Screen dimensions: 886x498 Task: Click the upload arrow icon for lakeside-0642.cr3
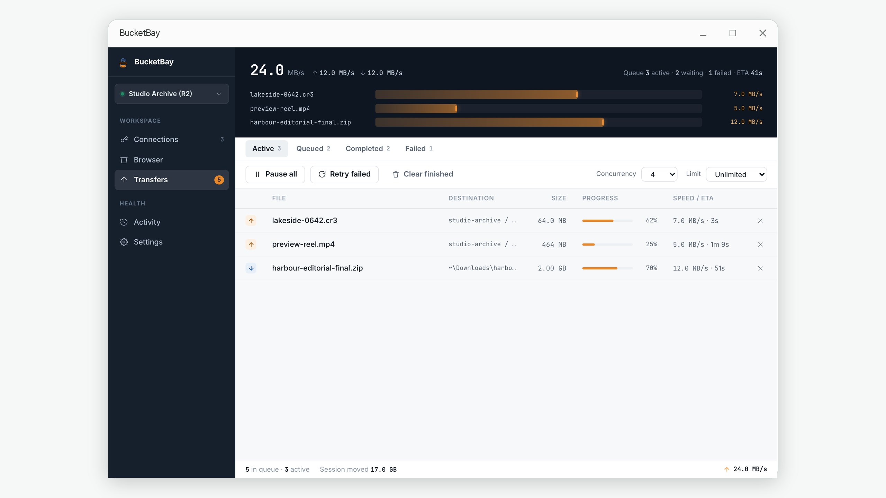click(x=251, y=221)
